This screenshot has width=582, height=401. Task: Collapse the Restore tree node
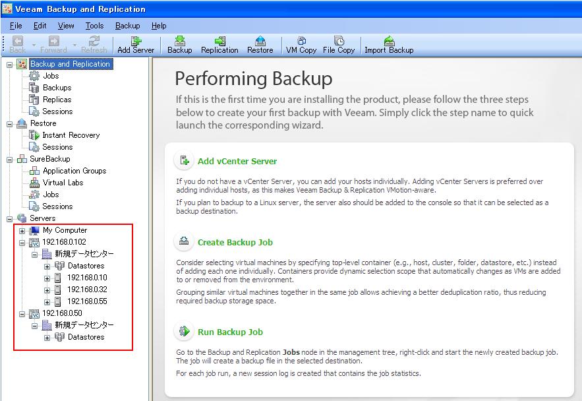[x=10, y=124]
